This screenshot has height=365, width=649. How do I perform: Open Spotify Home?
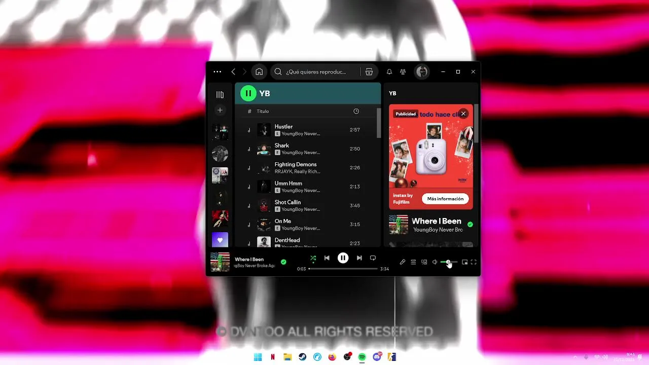[259, 72]
